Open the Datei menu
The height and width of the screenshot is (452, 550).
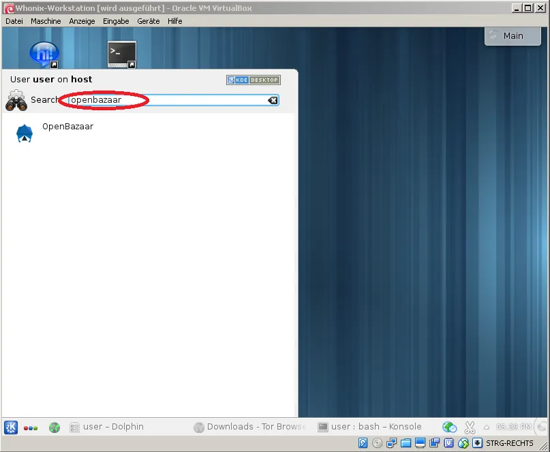pyautogui.click(x=14, y=21)
